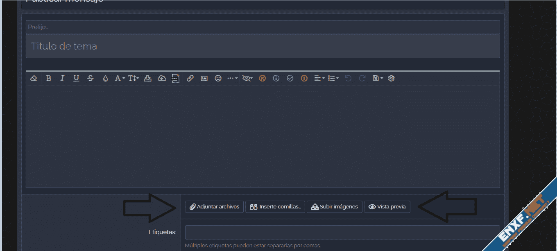Click the Etiquetas input field
557x251 pixels.
point(342,232)
